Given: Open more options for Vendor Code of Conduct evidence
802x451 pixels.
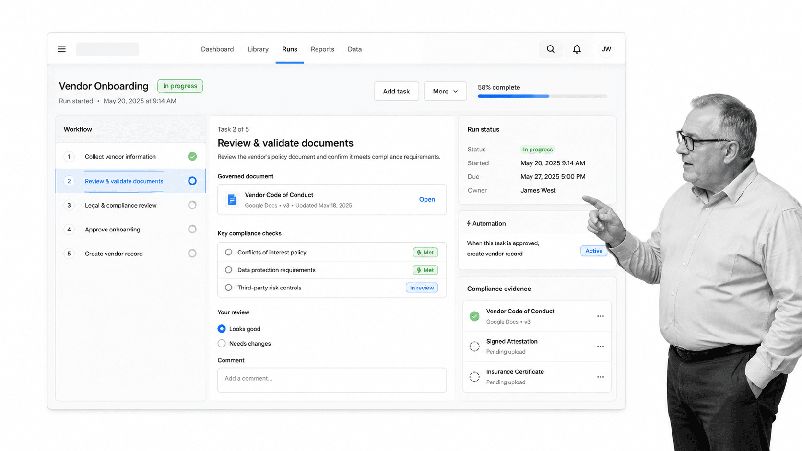Looking at the screenshot, I should 601,316.
